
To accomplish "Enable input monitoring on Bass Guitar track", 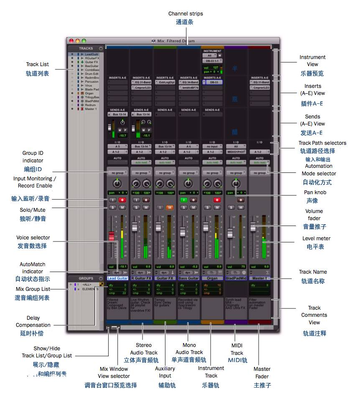I will 183,200.
